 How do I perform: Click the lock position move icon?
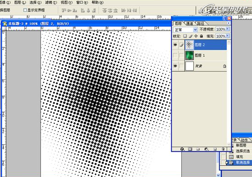(196, 36)
